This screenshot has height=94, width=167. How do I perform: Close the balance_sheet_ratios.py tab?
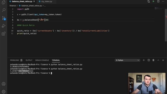(x=34, y=1)
